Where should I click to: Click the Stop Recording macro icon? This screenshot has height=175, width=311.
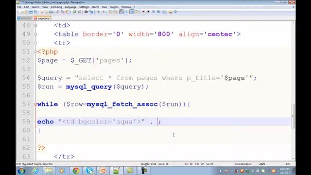point(148,12)
